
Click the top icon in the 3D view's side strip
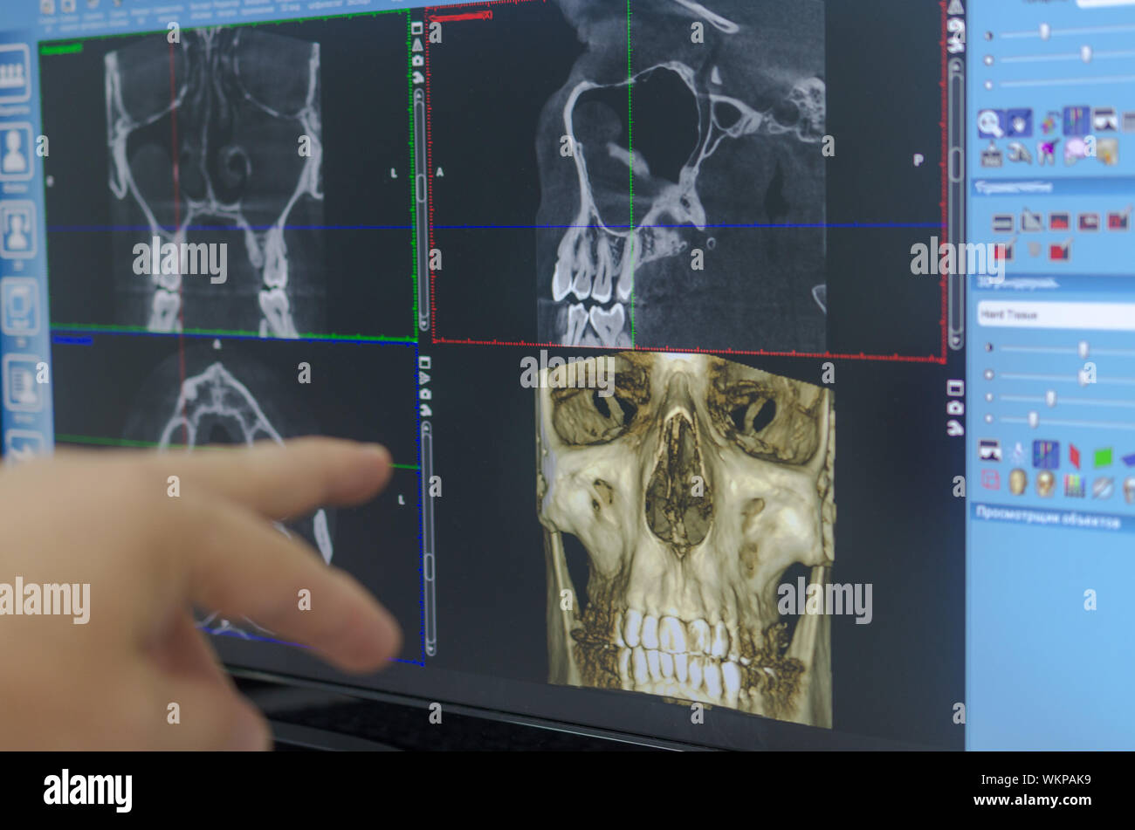(x=956, y=387)
